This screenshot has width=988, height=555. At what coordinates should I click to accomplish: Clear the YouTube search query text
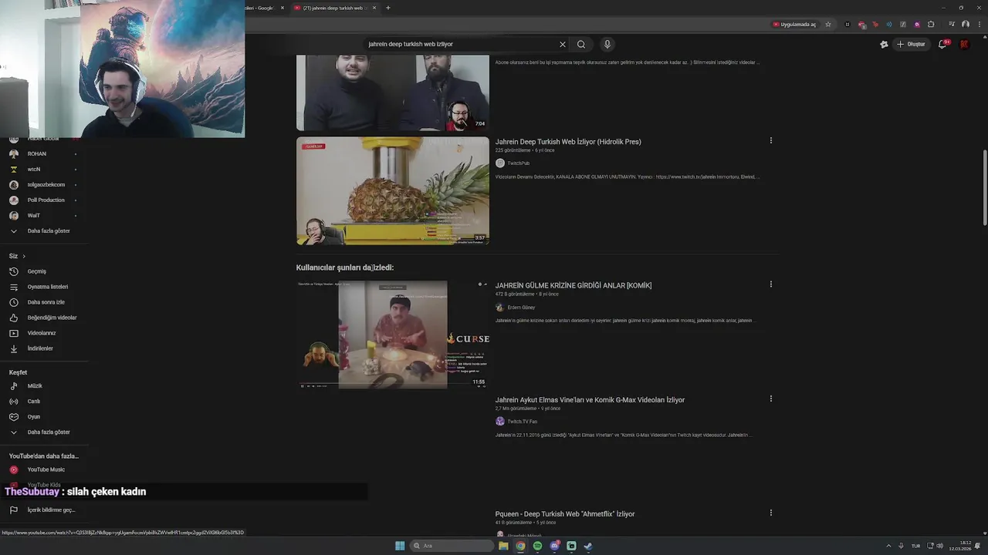[563, 44]
